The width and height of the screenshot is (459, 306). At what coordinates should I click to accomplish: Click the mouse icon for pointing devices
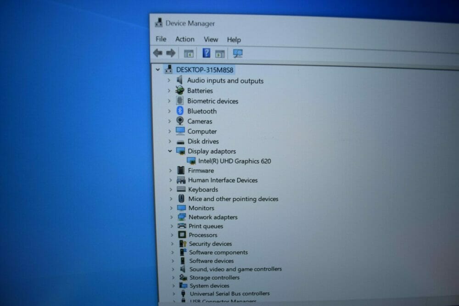coord(181,198)
